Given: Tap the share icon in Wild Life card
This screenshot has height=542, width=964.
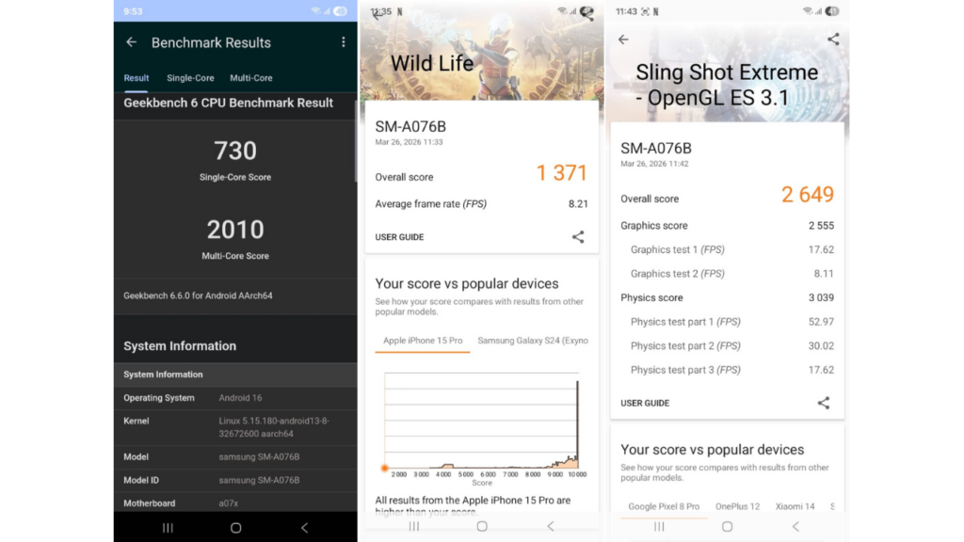Looking at the screenshot, I should pyautogui.click(x=578, y=237).
